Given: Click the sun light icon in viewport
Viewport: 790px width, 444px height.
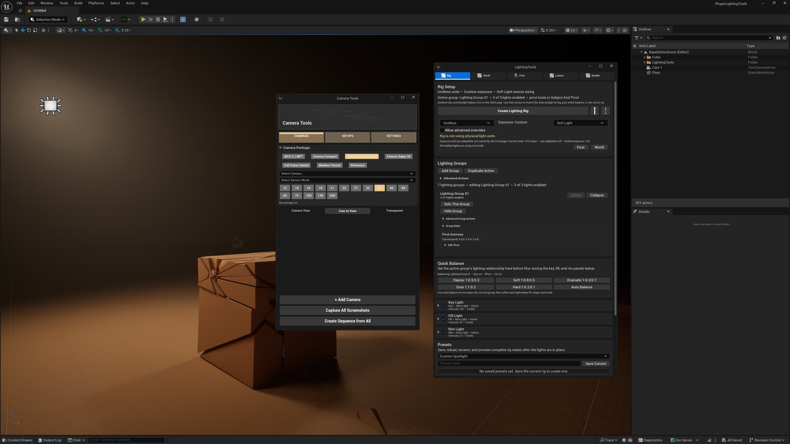Looking at the screenshot, I should (50, 106).
